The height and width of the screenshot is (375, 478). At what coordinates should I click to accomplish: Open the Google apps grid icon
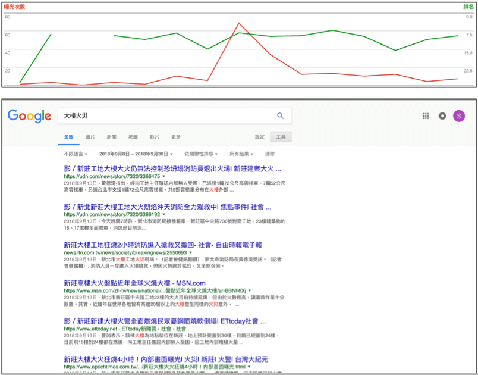pyautogui.click(x=426, y=116)
